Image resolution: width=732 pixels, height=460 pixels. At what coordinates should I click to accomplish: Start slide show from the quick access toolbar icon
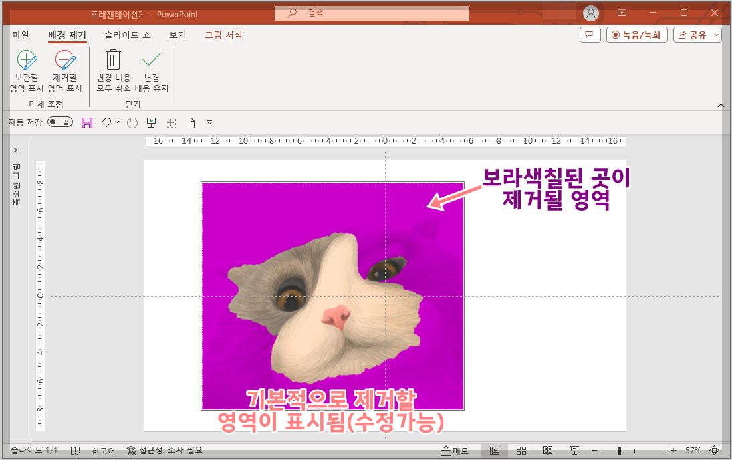coord(152,122)
